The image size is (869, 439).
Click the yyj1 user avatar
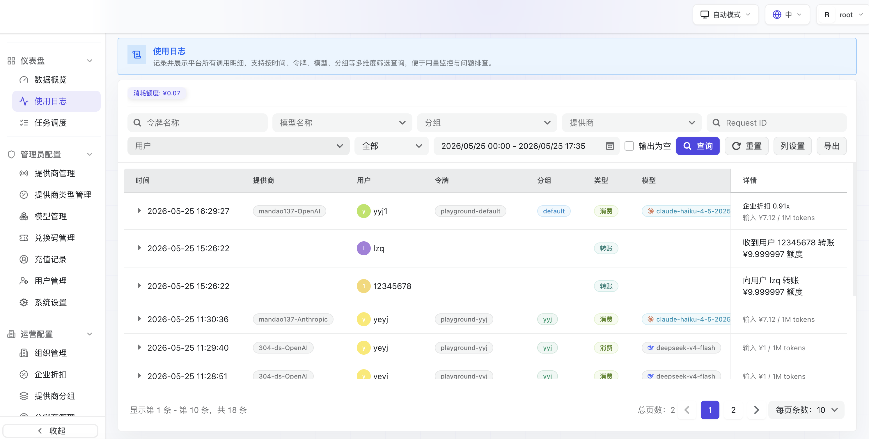pos(363,211)
